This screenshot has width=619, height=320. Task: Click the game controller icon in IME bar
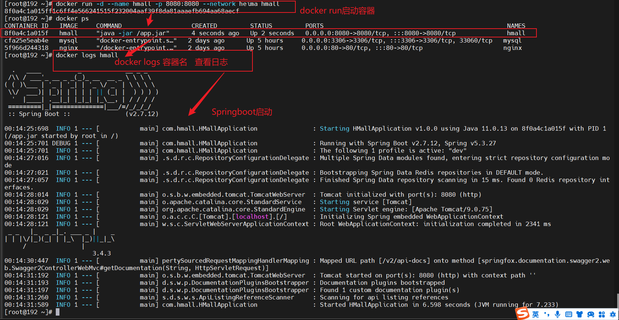(591, 314)
